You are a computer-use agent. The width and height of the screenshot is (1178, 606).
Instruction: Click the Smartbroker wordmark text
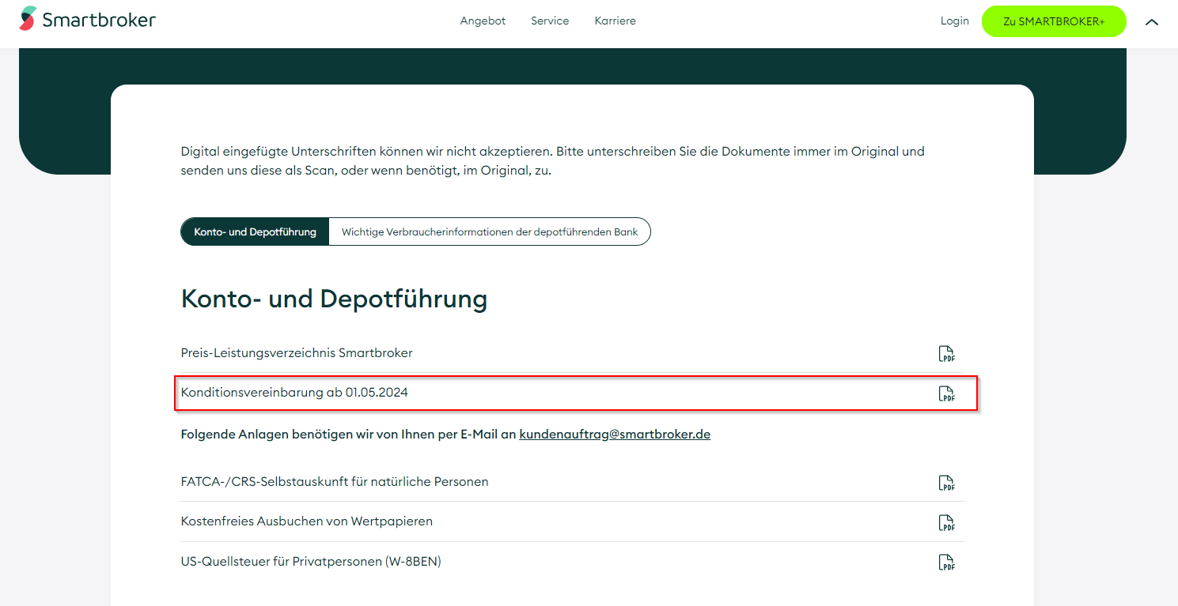(x=99, y=20)
